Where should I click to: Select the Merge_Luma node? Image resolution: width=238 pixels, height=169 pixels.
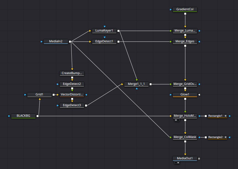[x=185, y=31]
